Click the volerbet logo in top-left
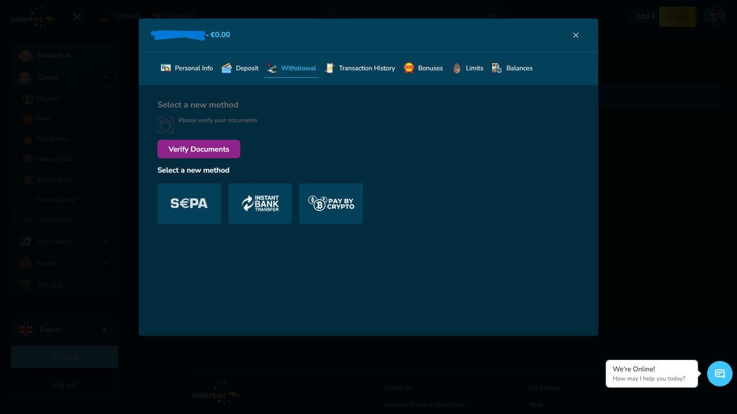 [x=33, y=17]
